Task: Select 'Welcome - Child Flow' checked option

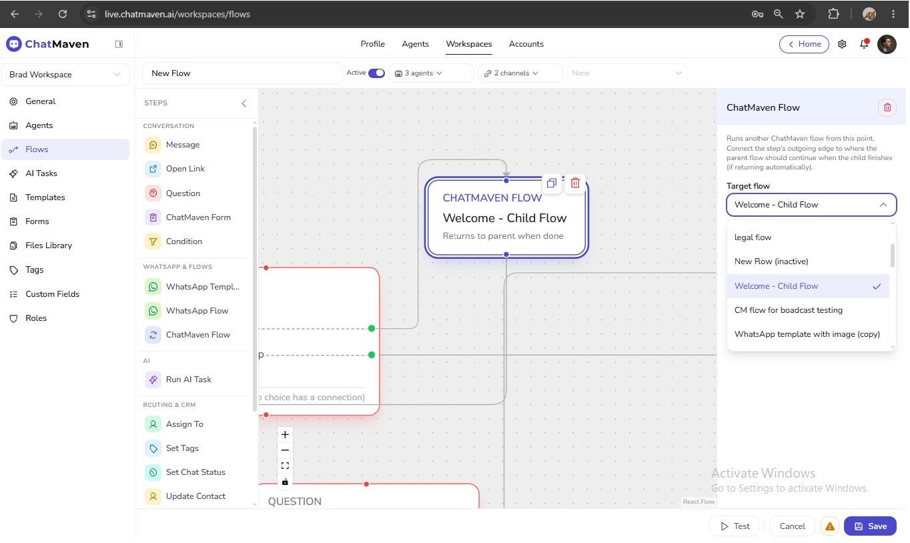Action: point(808,286)
